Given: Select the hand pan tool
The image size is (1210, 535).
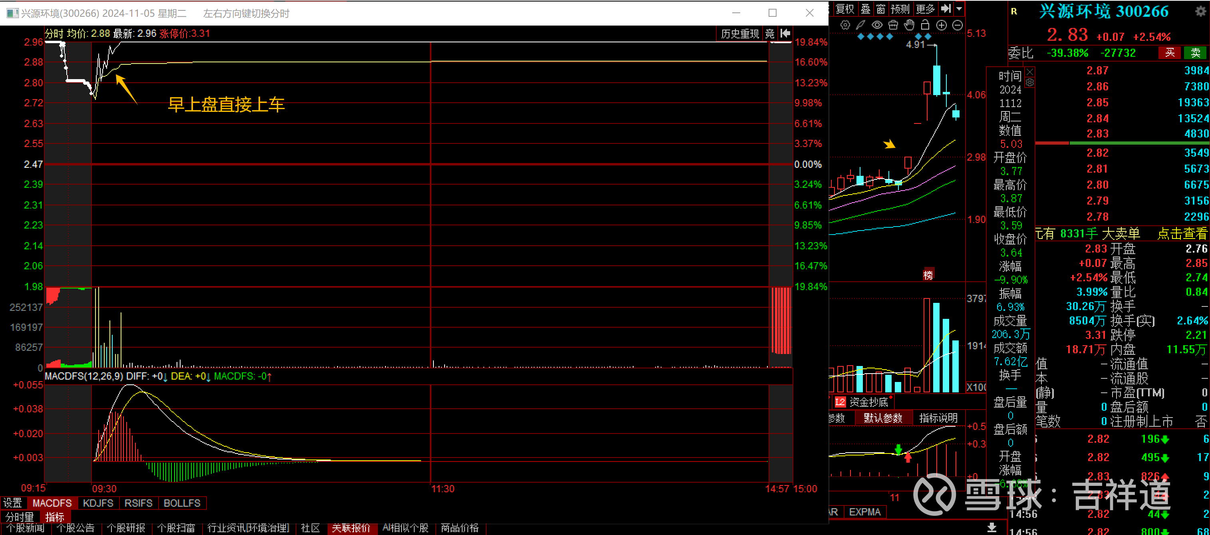Looking at the screenshot, I should pos(909,25).
